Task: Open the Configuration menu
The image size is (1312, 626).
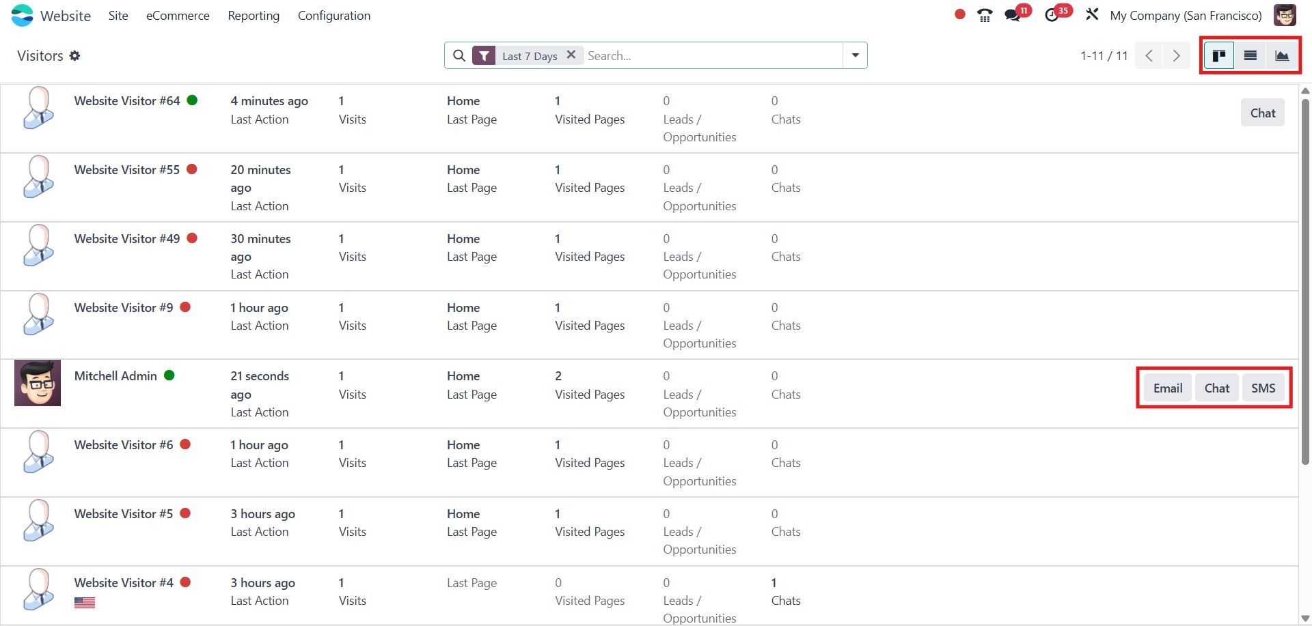Action: [x=334, y=15]
